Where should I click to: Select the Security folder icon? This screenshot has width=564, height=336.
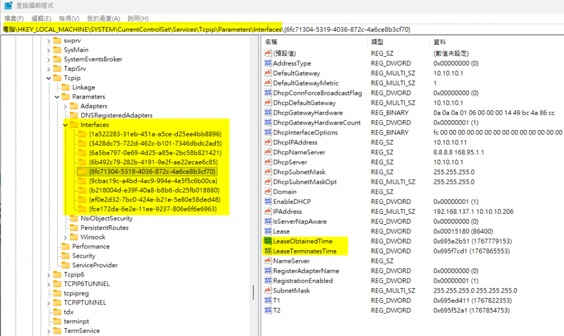66,256
